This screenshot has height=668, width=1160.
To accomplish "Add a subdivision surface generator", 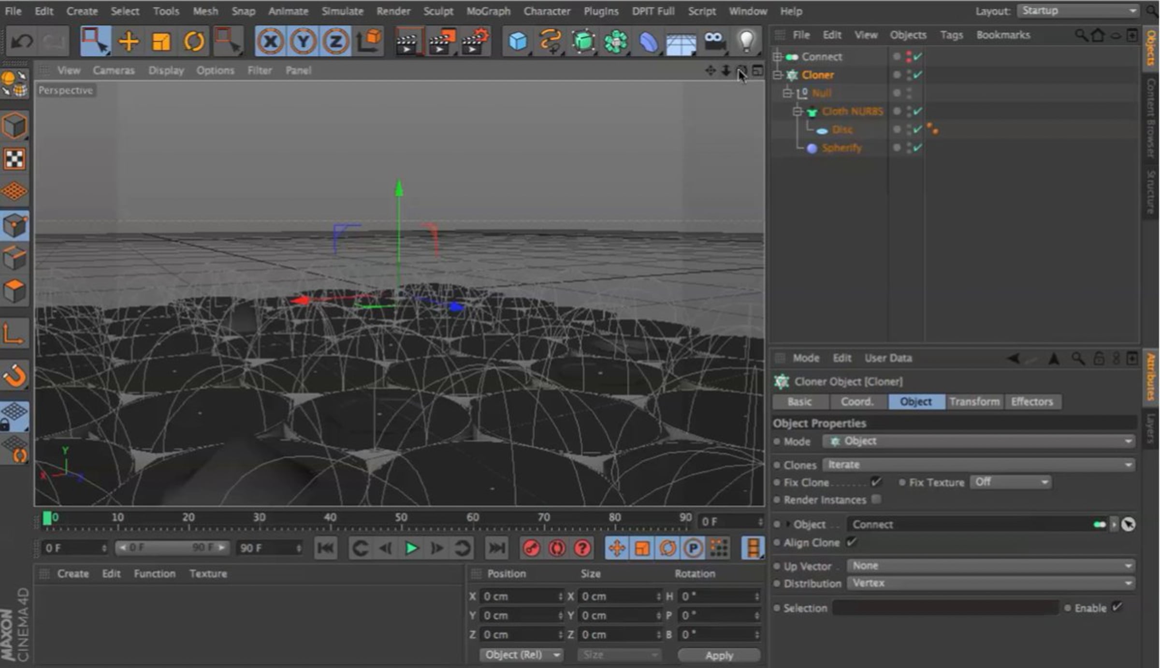I will pyautogui.click(x=583, y=42).
